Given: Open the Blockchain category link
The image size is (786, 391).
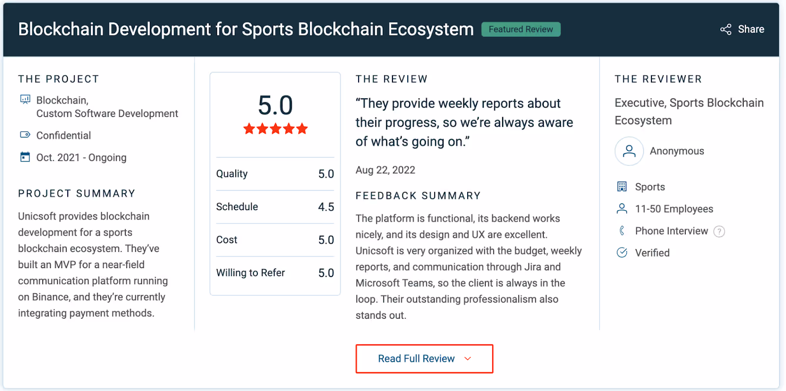Looking at the screenshot, I should (60, 100).
